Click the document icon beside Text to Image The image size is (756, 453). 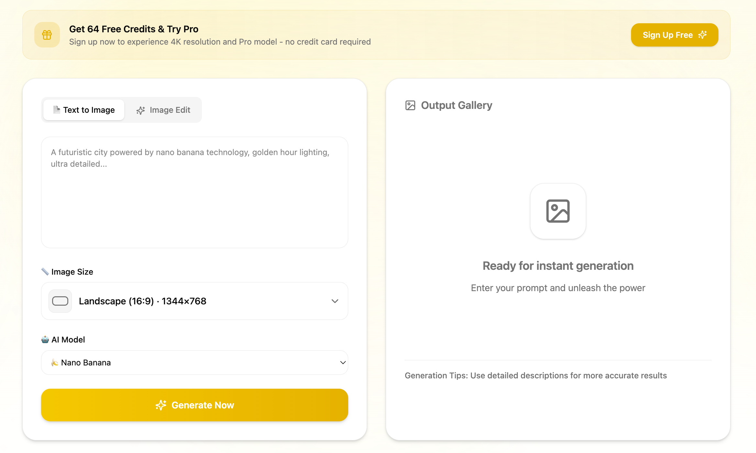57,110
